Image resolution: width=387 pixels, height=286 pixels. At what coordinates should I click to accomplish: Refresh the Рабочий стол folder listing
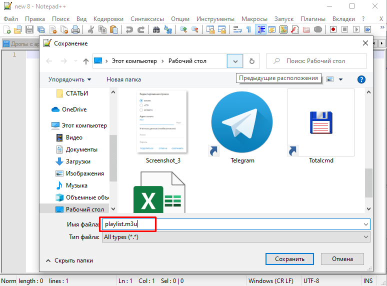pos(251,61)
